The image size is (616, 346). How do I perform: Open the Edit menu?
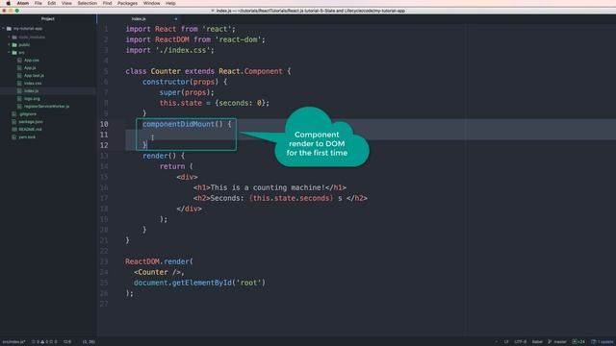pos(51,3)
